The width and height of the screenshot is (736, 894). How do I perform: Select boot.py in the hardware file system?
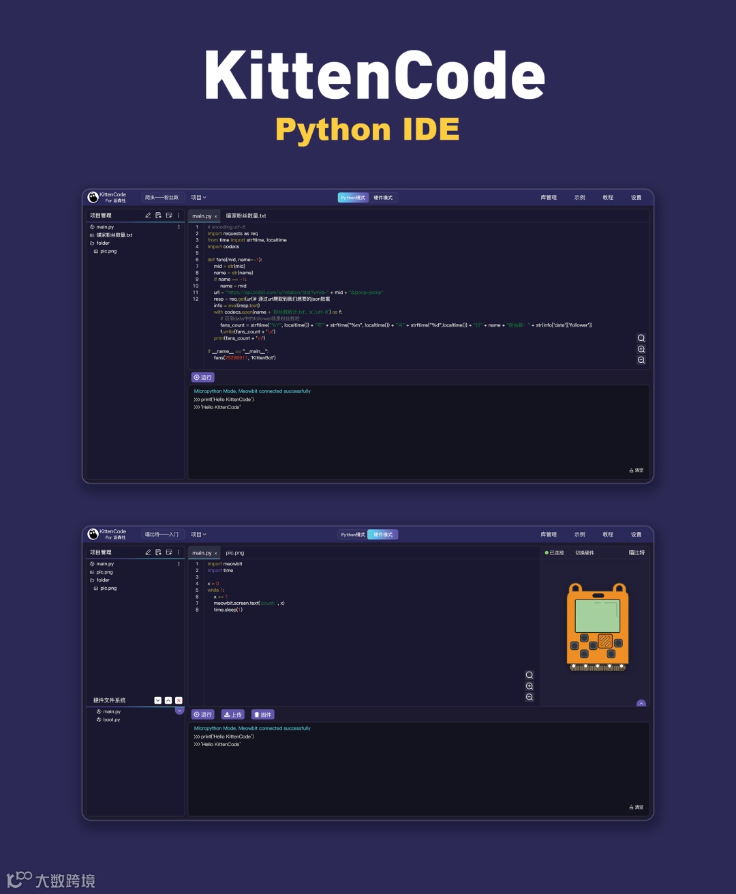(108, 719)
